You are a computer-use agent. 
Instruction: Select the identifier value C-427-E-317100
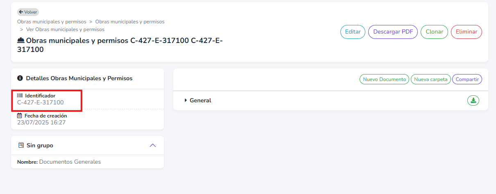point(41,102)
